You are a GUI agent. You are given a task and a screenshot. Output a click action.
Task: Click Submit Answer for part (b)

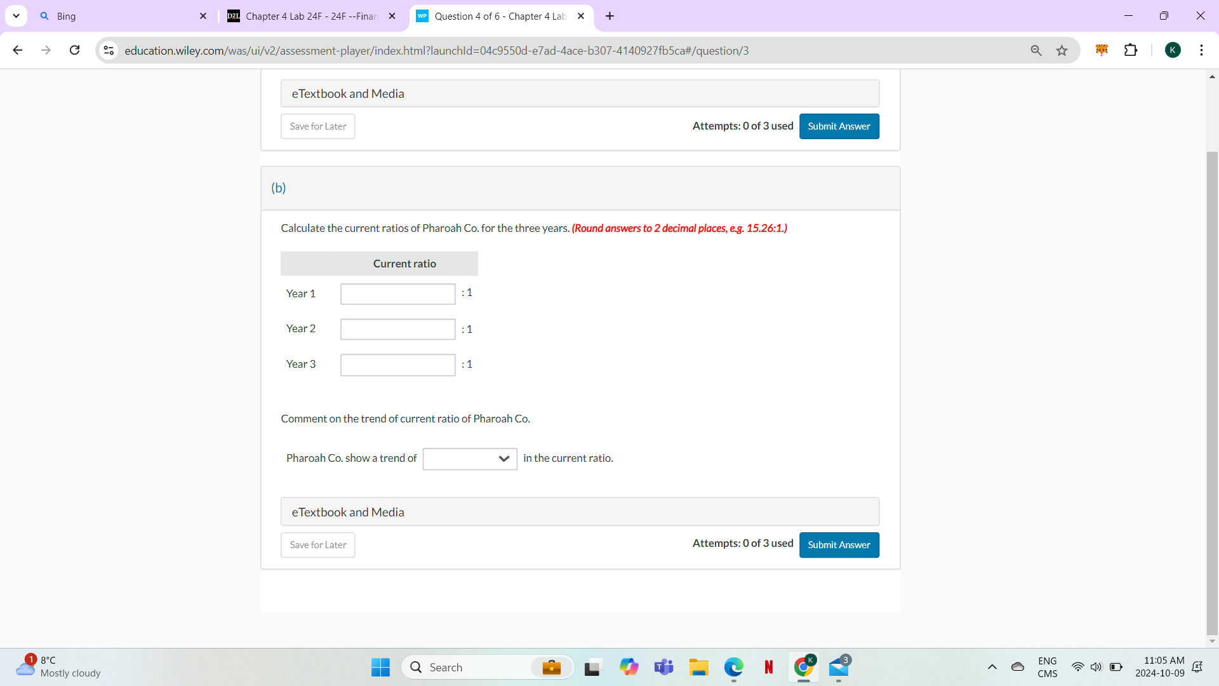point(839,544)
